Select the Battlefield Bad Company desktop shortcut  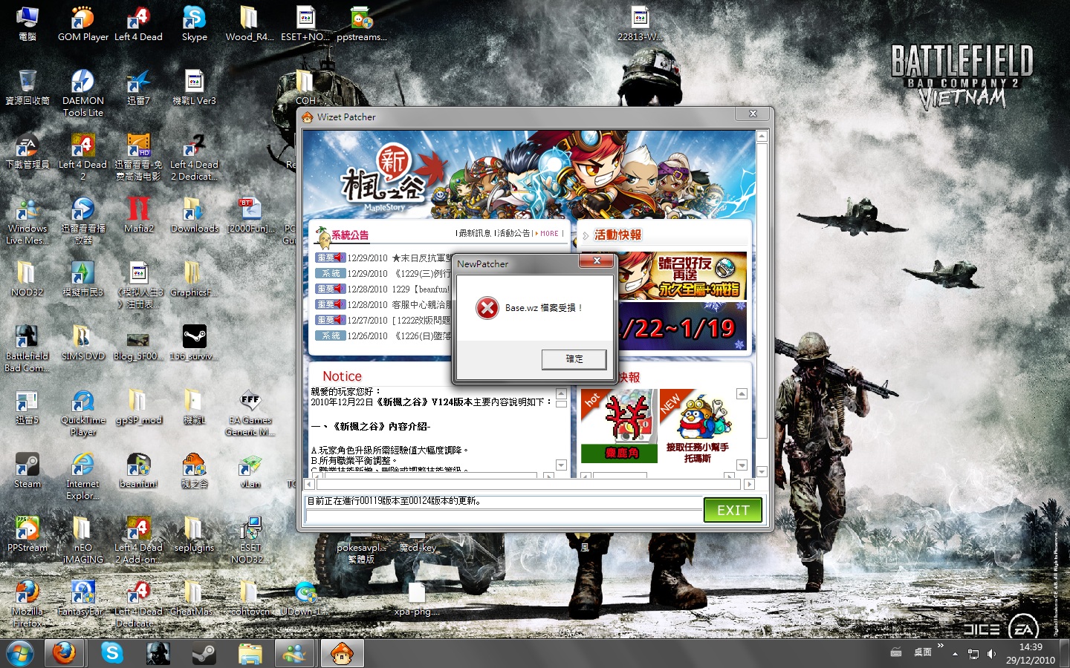[27, 348]
